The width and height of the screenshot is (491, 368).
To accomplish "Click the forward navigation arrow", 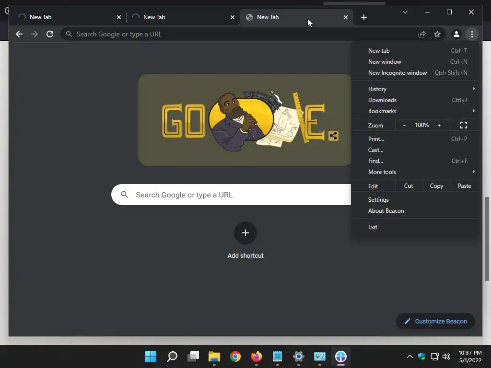I will pos(35,34).
